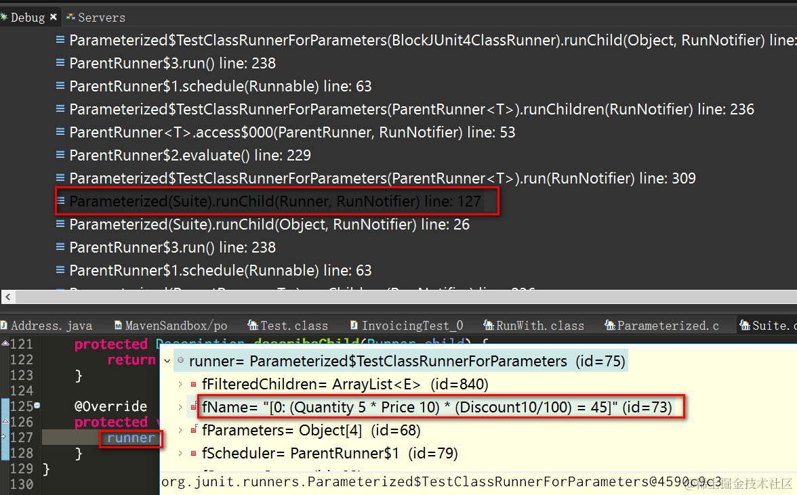This screenshot has height=495, width=797.
Task: Click local variable icon beside runner=
Action: [x=180, y=360]
